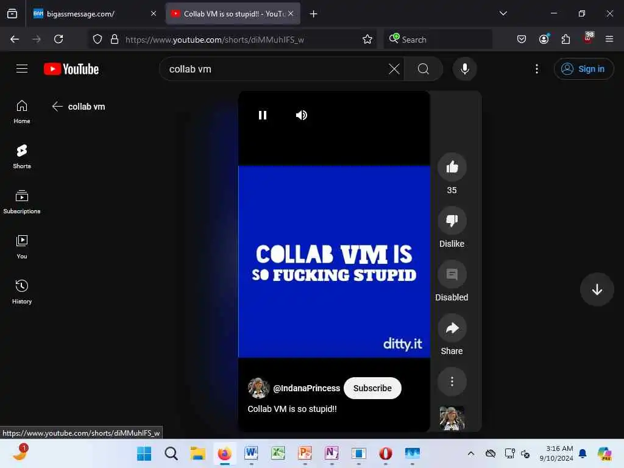The height and width of the screenshot is (468, 624).
Task: Start voice search with the microphone
Action: point(464,69)
